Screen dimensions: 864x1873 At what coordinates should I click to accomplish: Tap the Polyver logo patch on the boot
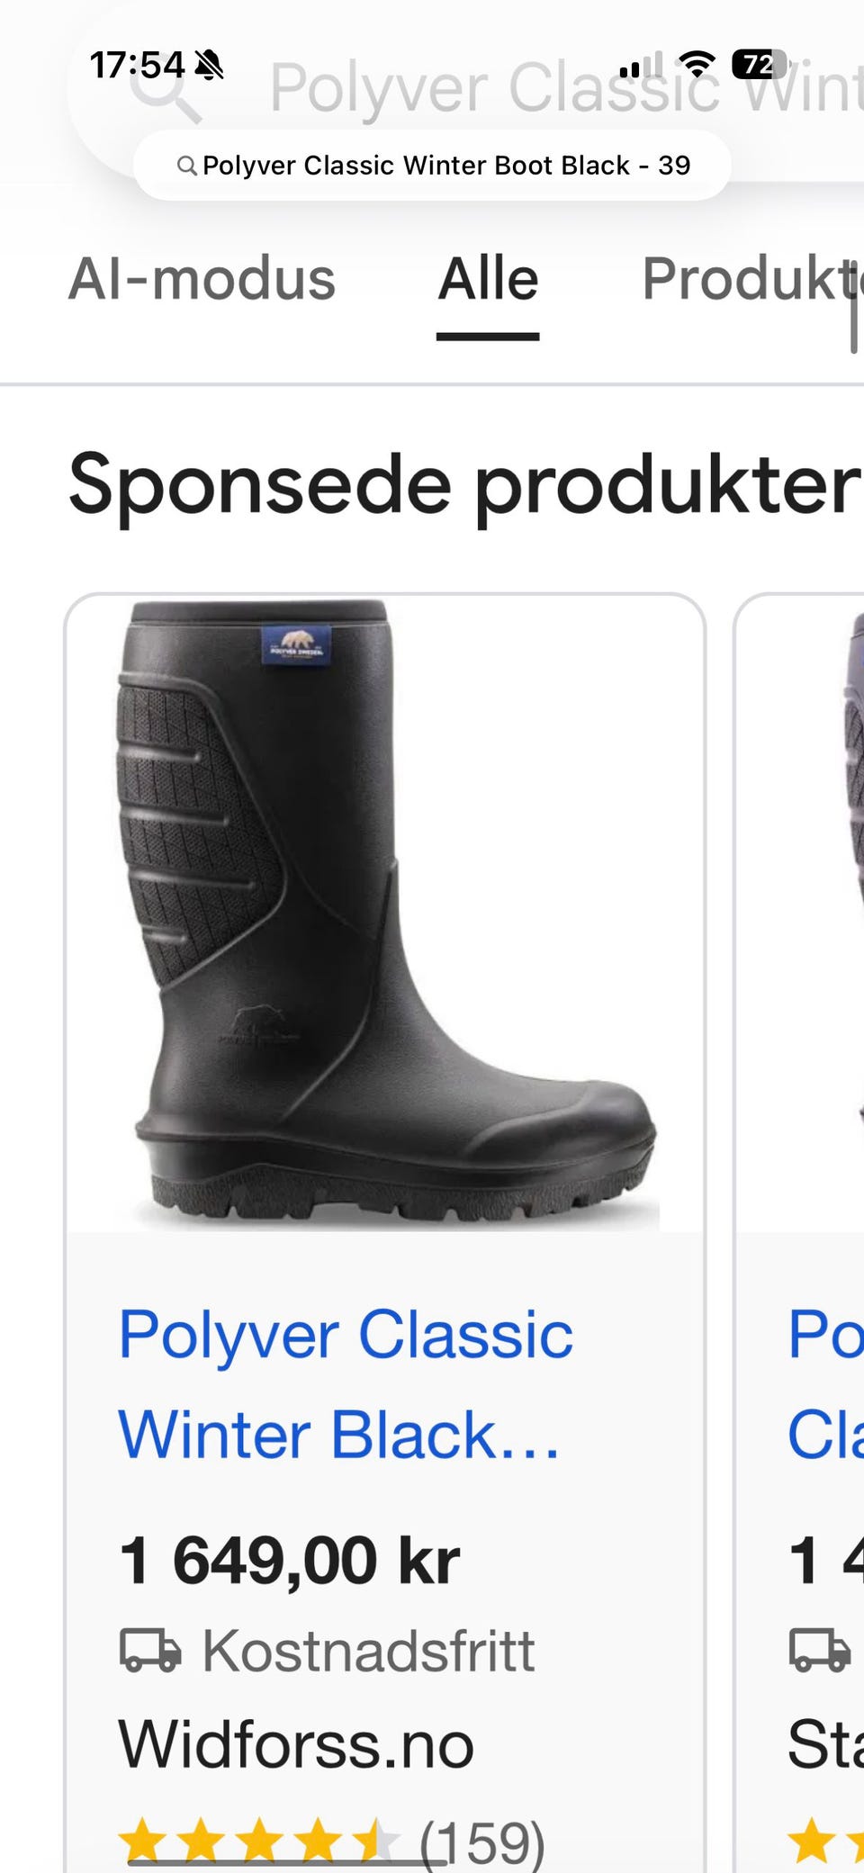point(295,644)
